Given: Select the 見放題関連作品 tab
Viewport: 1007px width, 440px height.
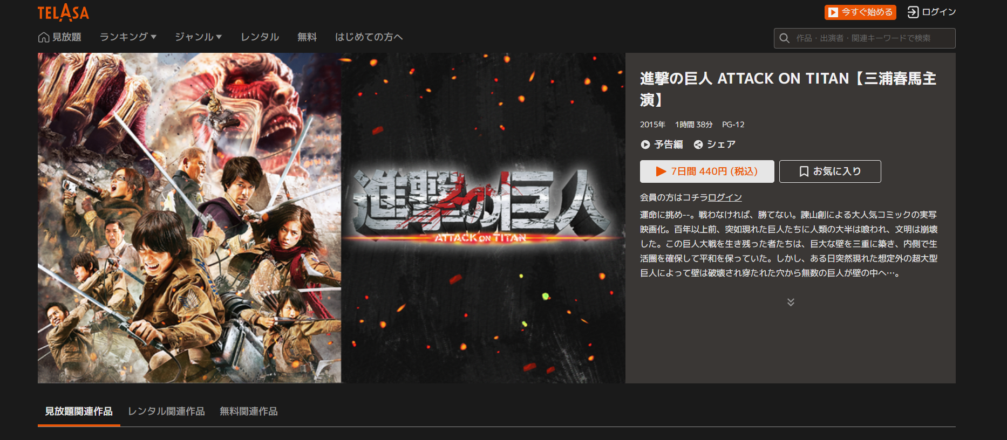Looking at the screenshot, I should pos(79,411).
